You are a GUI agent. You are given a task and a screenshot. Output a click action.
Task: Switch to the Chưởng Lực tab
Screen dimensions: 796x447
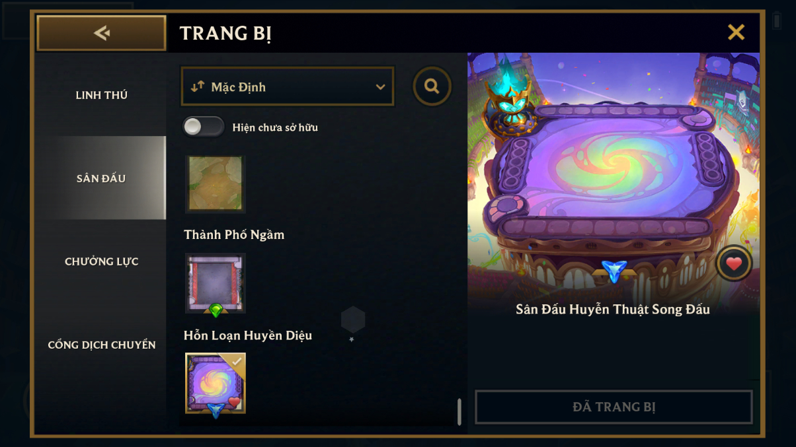tap(101, 261)
